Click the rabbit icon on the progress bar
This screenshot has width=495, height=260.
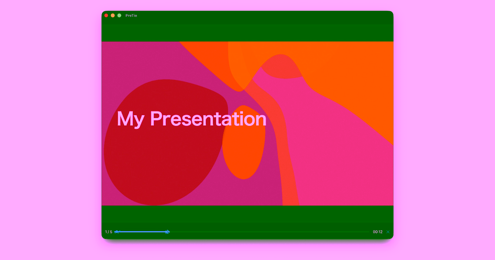167,232
